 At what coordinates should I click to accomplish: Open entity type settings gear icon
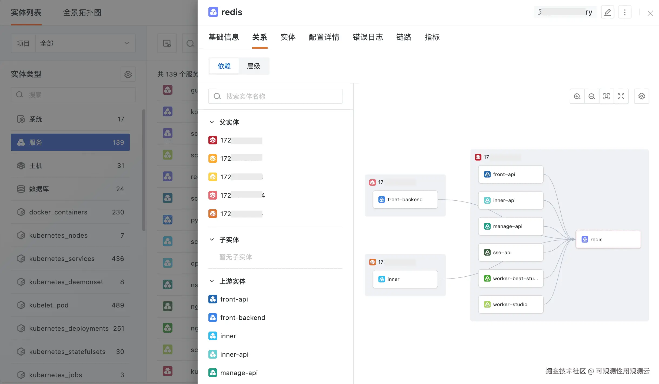(128, 74)
